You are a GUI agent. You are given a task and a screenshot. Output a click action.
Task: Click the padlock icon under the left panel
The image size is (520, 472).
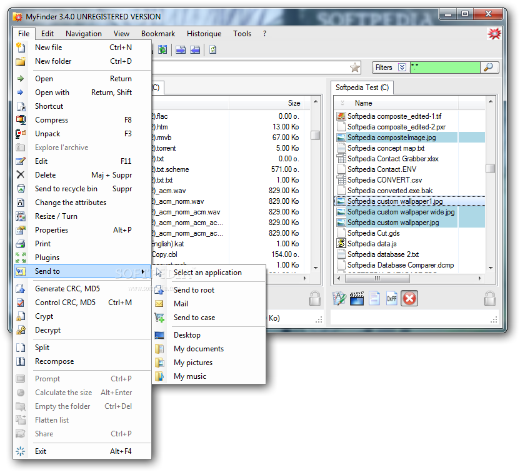[x=315, y=298]
